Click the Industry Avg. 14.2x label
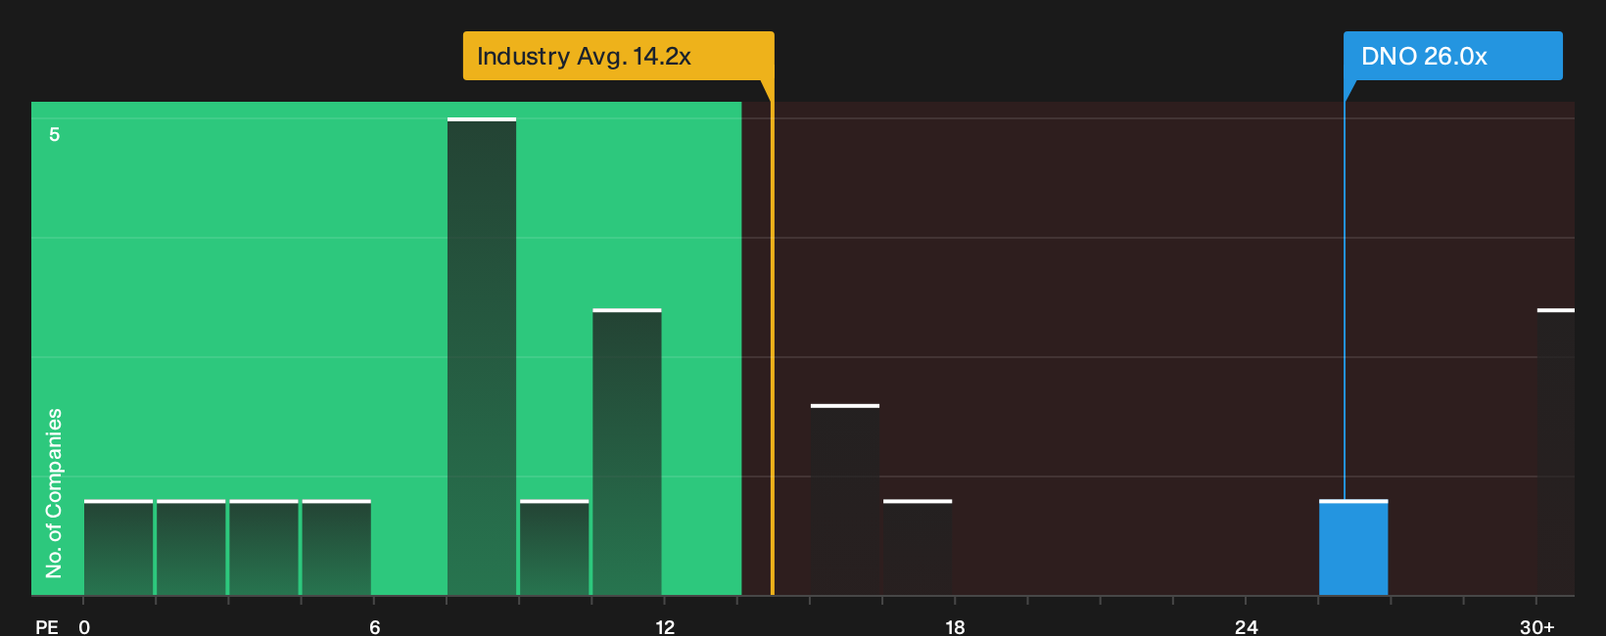This screenshot has height=636, width=1606. pyautogui.click(x=618, y=56)
